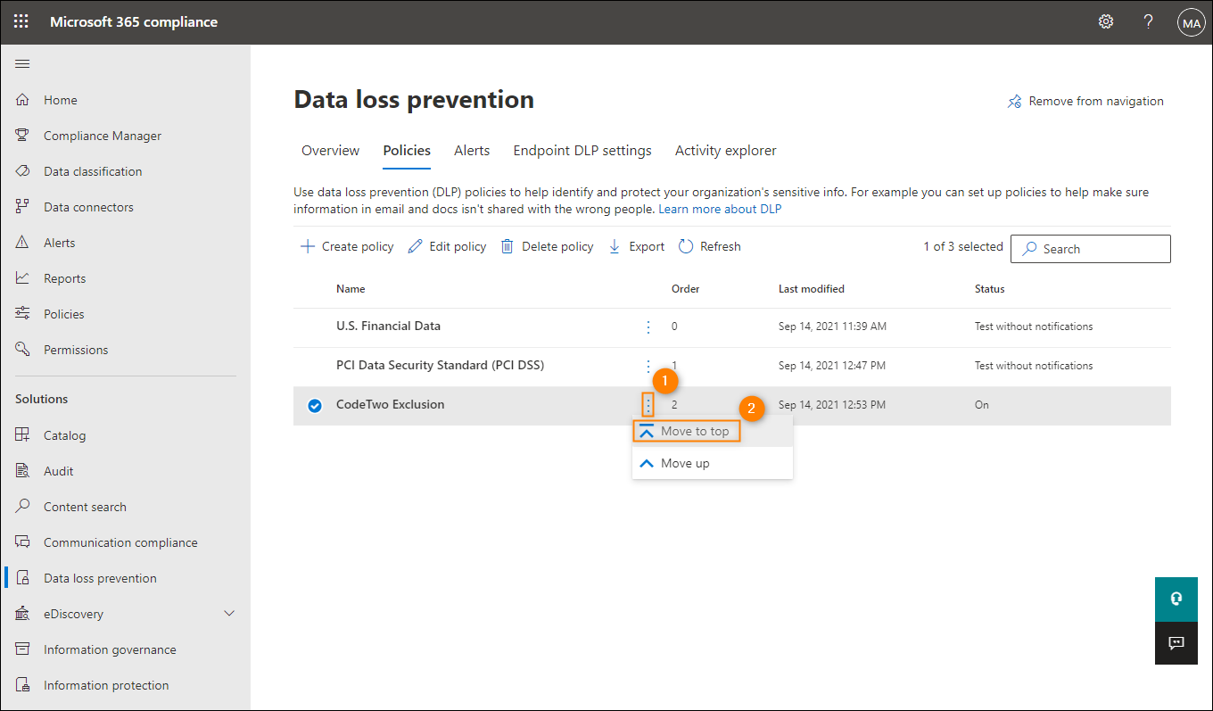1213x711 pixels.
Task: Open the Activity explorer tab
Action: coord(726,151)
